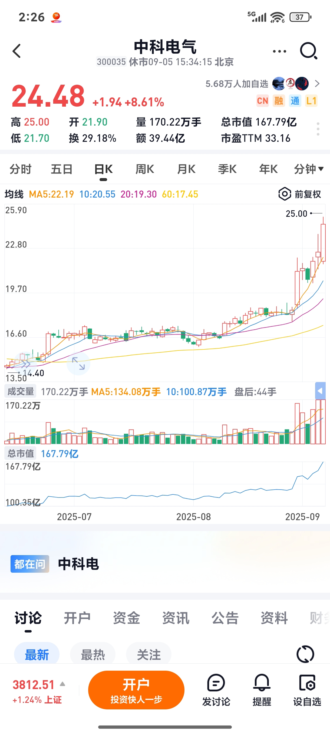
Task: Tap the 中科电 question text
Action: coord(78,564)
